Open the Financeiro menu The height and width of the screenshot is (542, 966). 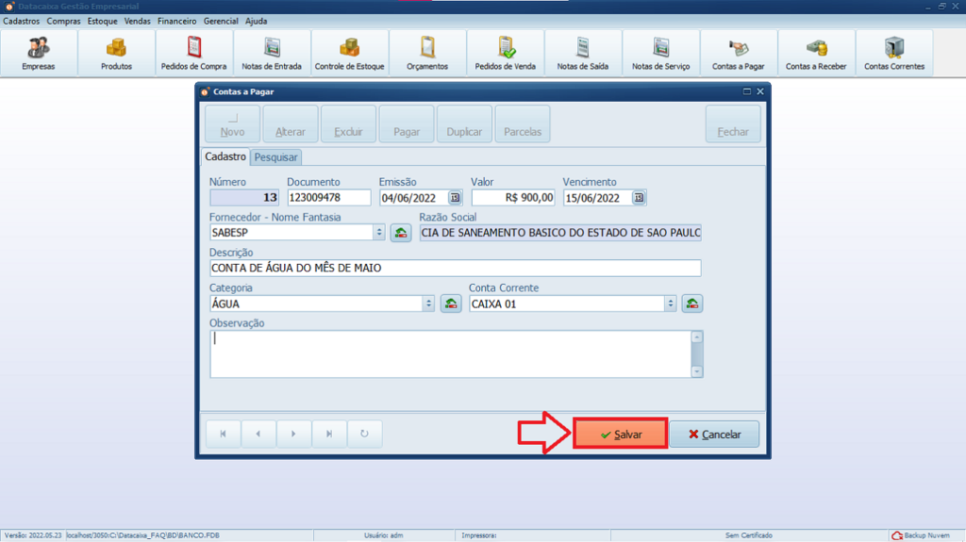[177, 21]
